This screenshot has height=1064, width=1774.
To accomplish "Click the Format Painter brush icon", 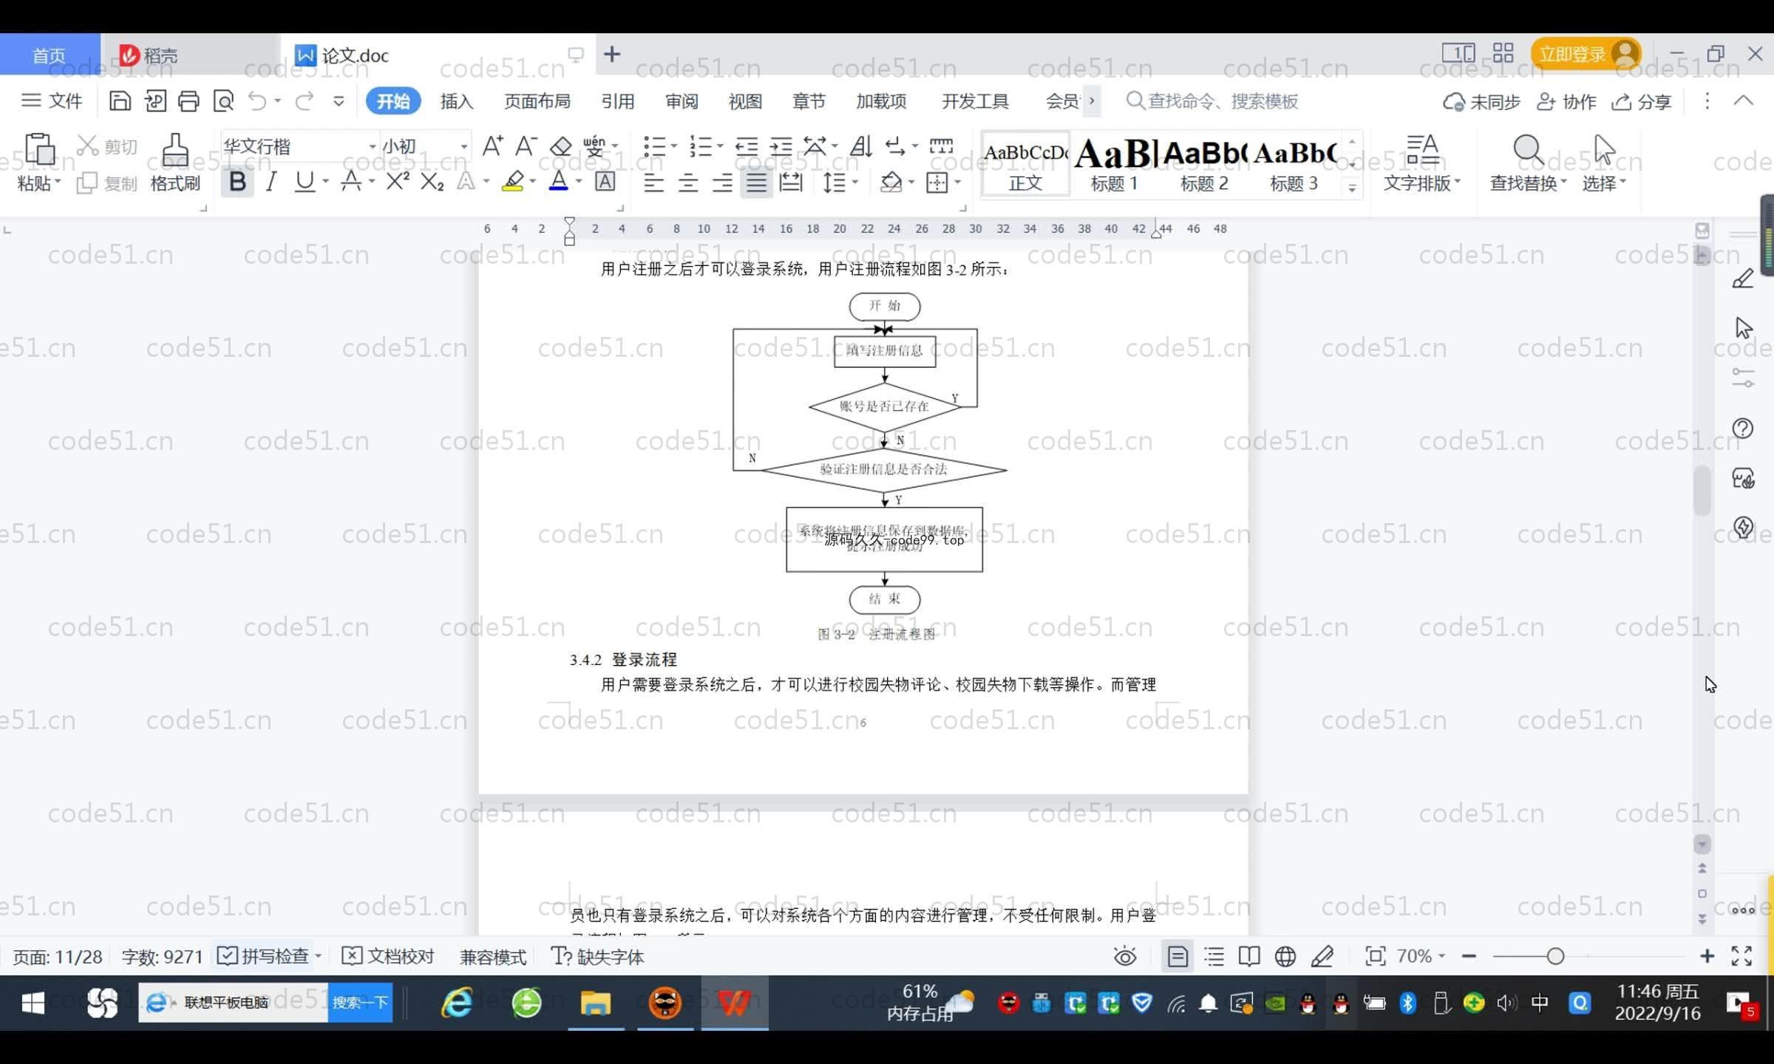I will 175,150.
